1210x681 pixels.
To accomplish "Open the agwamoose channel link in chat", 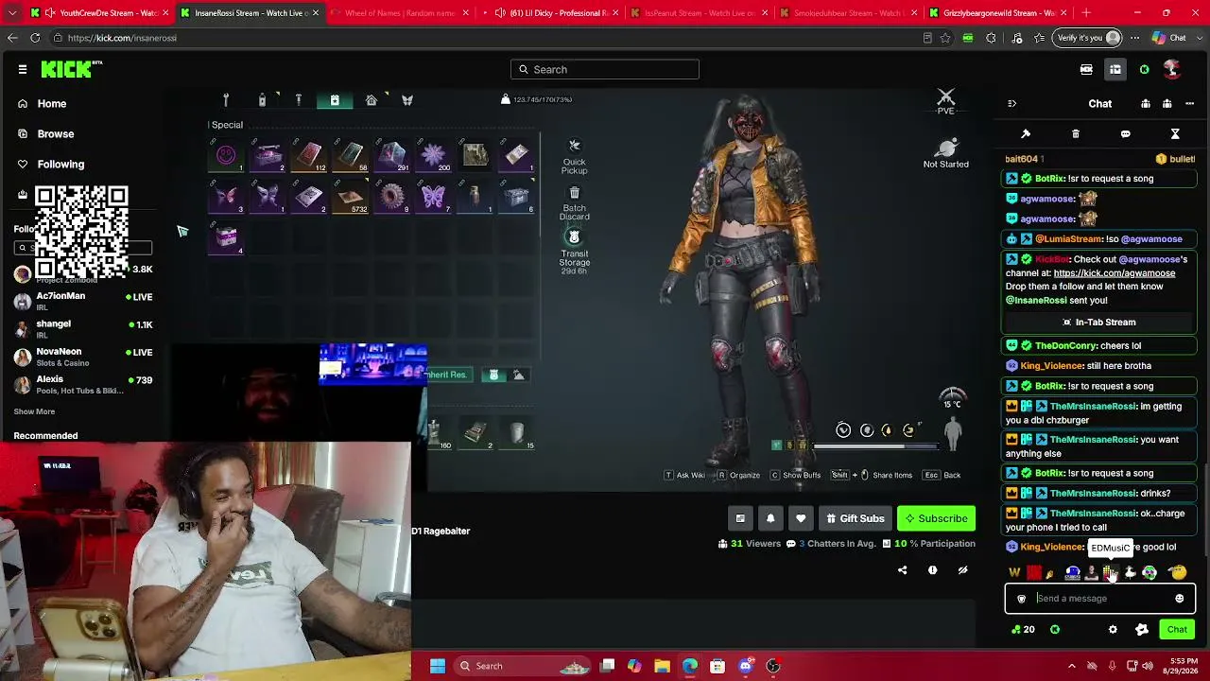I will click(1115, 273).
